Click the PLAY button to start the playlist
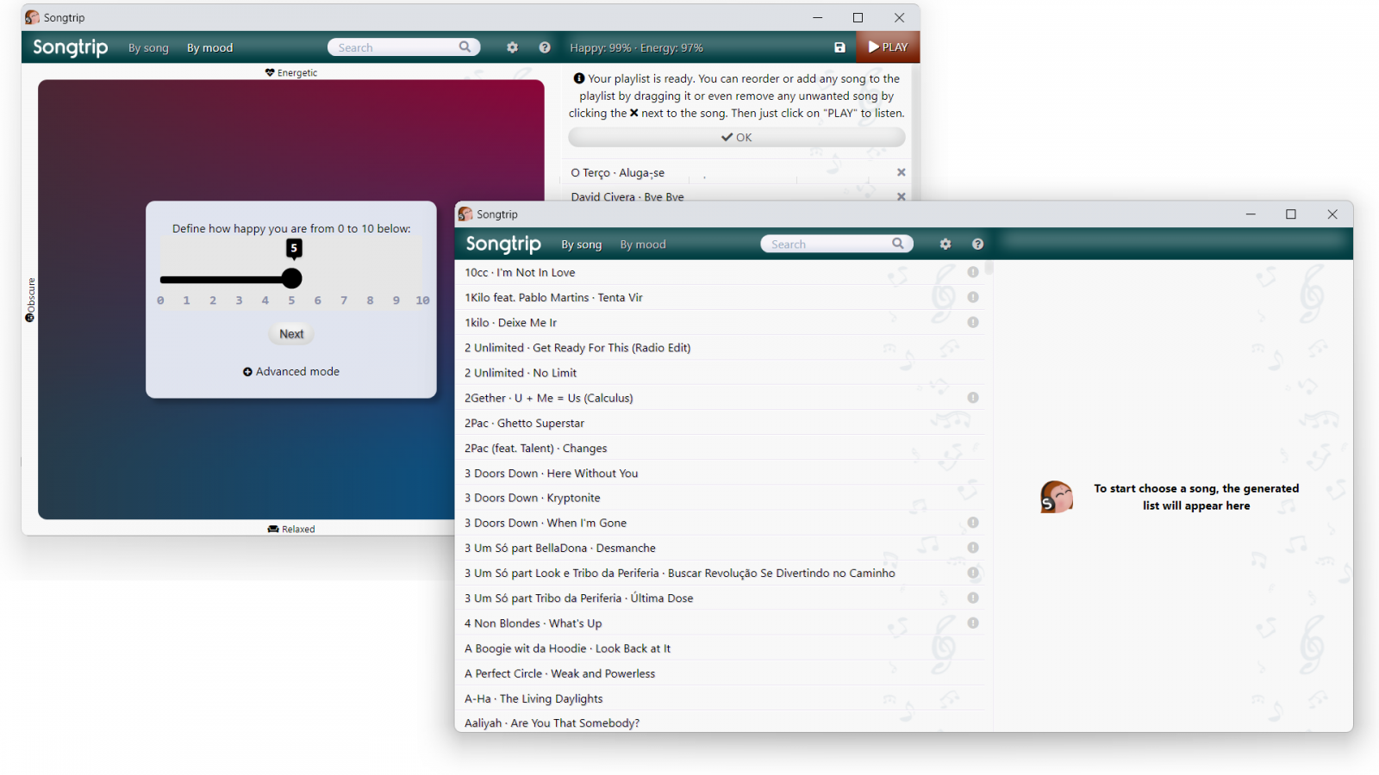 [x=888, y=47]
